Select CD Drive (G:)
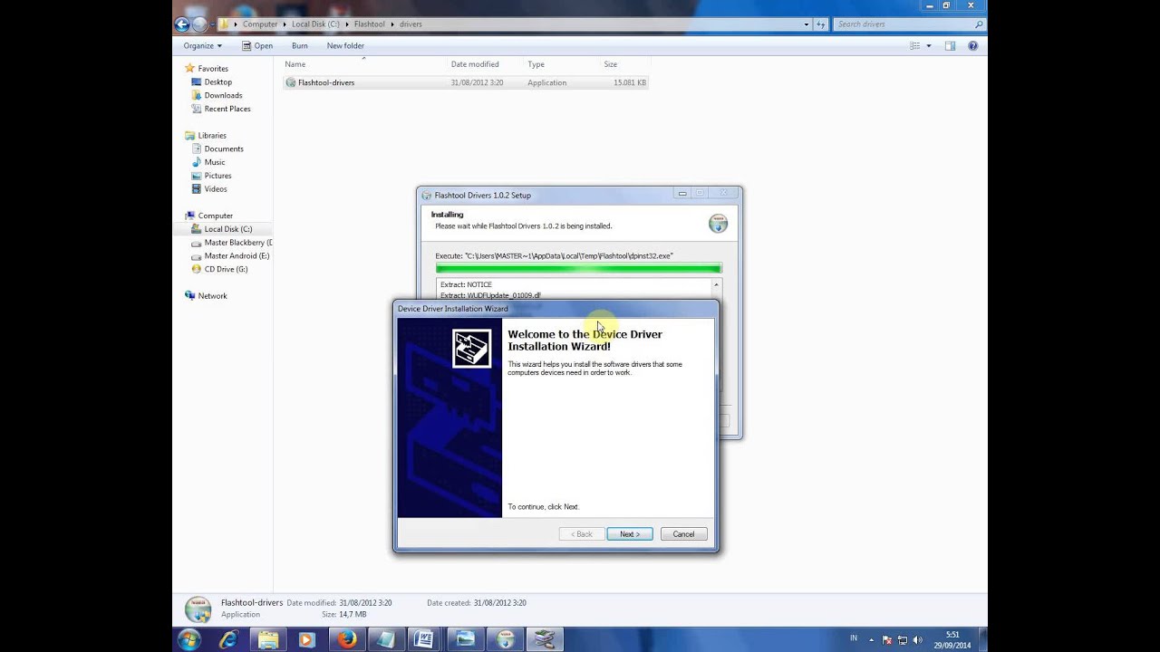This screenshot has width=1160, height=652. [x=226, y=269]
